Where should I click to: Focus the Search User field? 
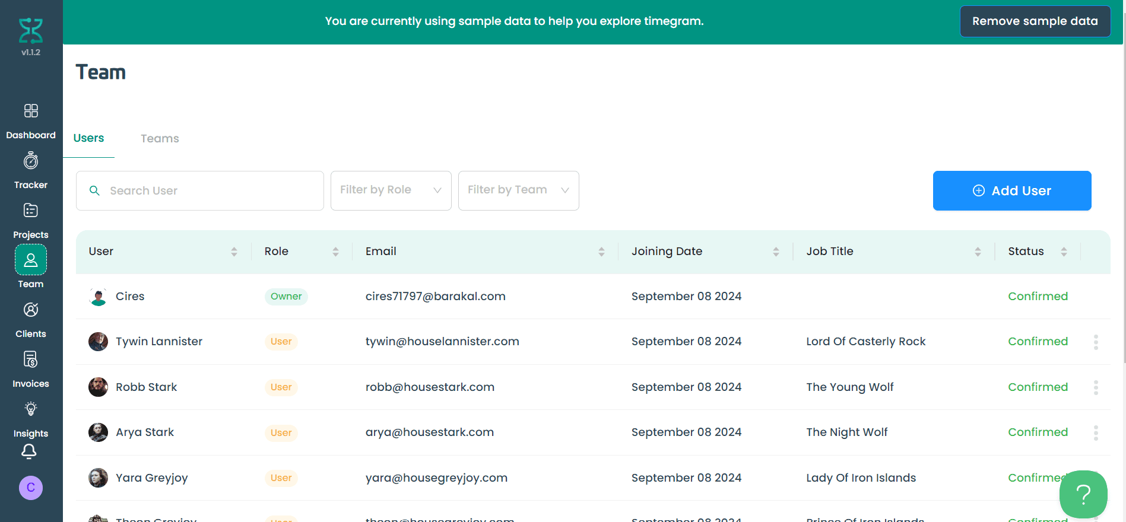click(x=200, y=190)
